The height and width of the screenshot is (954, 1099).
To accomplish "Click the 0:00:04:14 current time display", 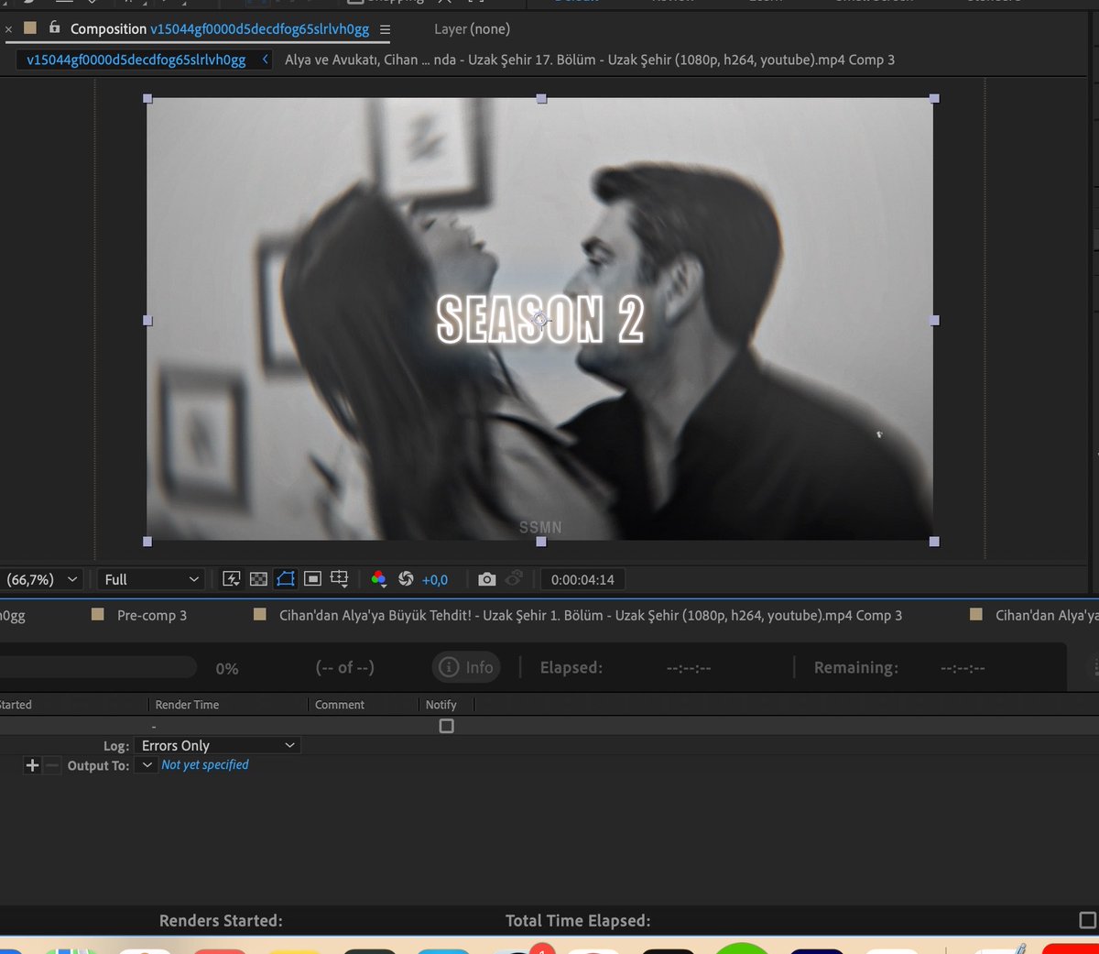I will click(582, 579).
